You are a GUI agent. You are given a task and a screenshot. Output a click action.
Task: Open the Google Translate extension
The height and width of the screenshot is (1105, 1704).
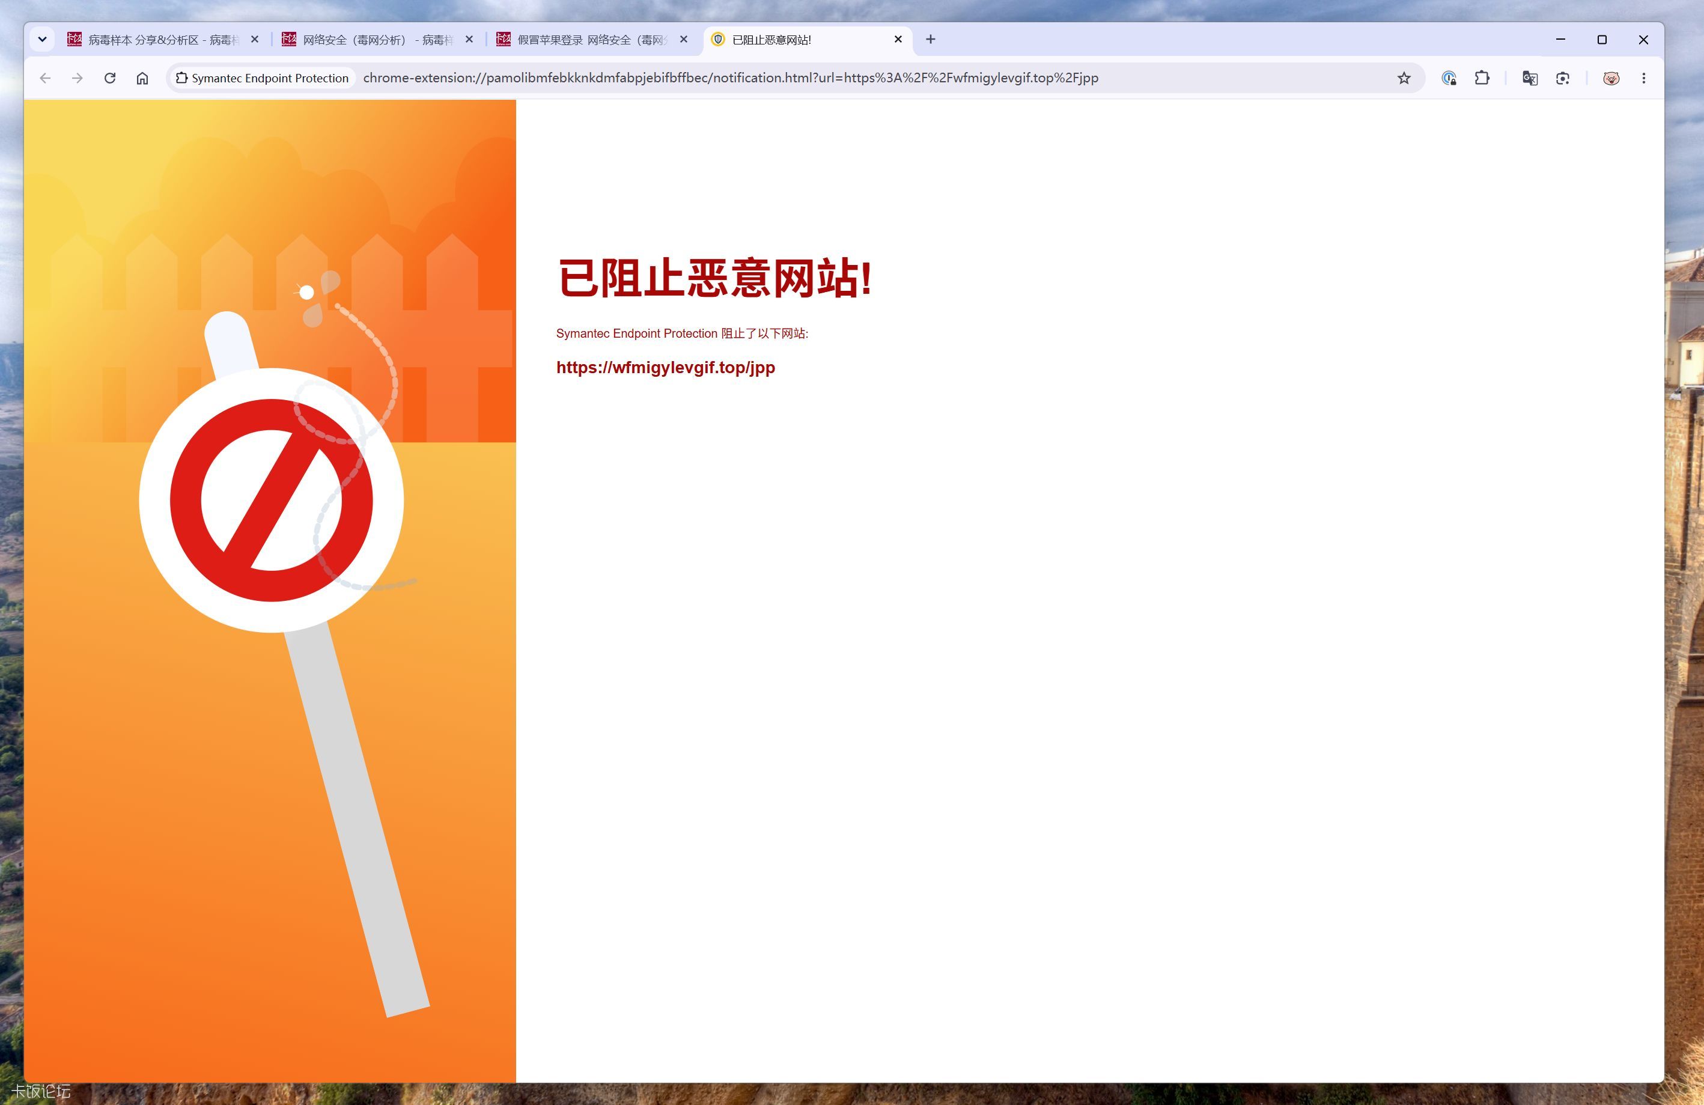pos(1530,78)
